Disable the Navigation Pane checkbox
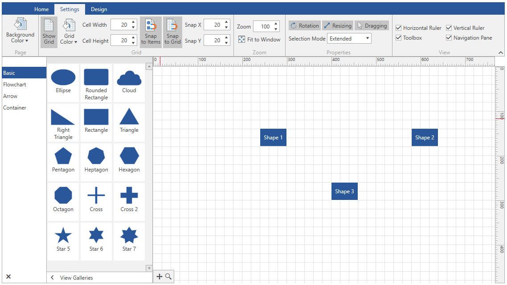This screenshot has height=285, width=507. (448, 38)
